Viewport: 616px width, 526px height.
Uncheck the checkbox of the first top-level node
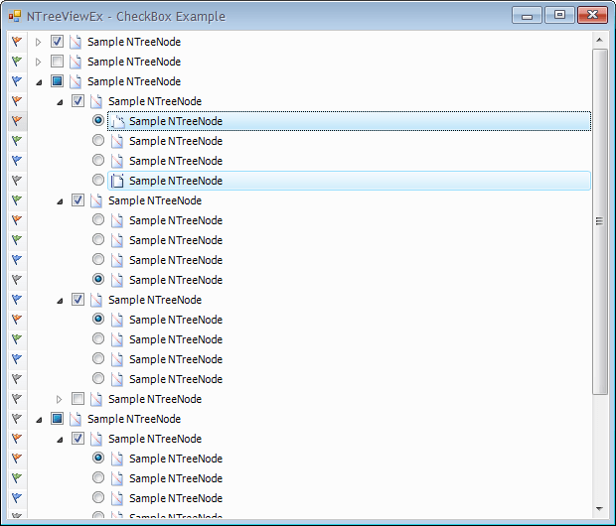(x=57, y=42)
